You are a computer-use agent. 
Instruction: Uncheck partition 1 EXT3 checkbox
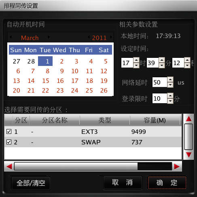pos(9,131)
